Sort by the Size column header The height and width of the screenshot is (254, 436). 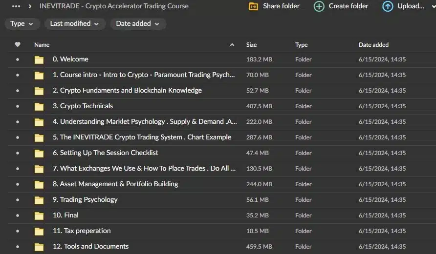click(251, 45)
